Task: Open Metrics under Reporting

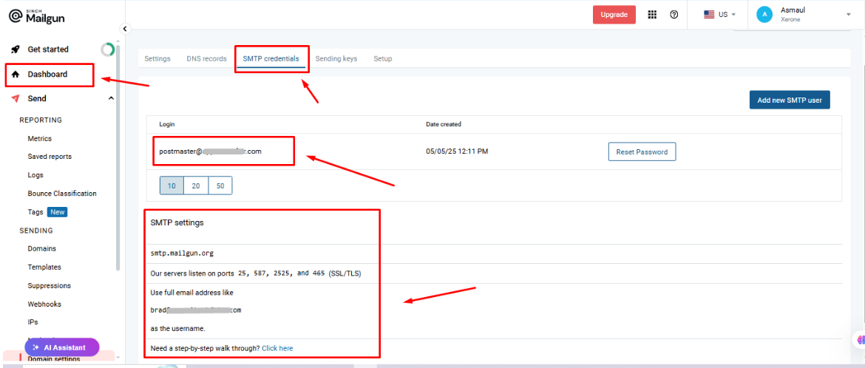Action: pyautogui.click(x=40, y=138)
